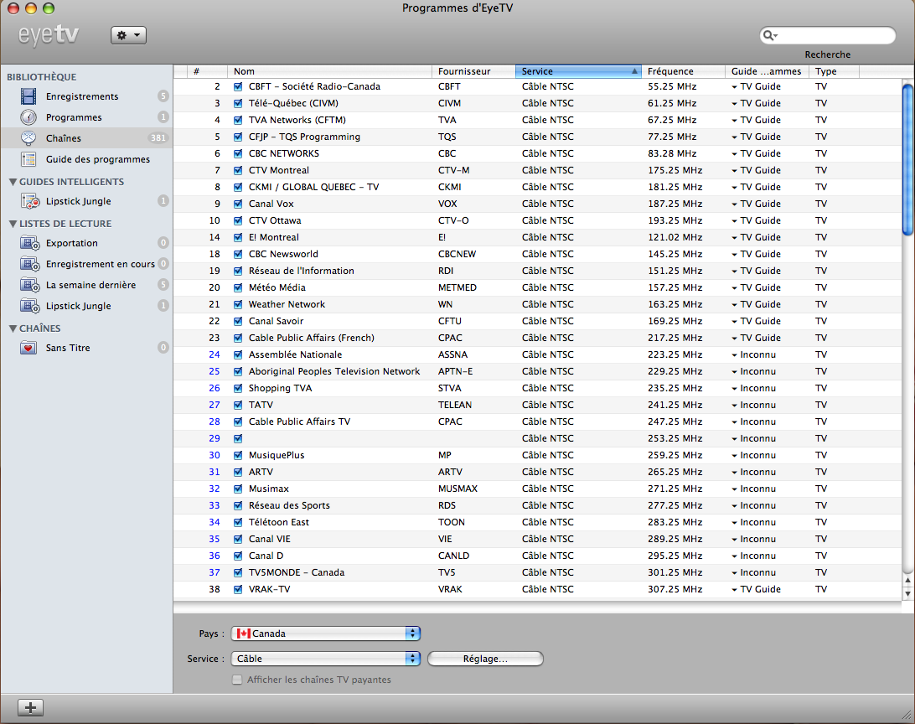915x724 pixels.
Task: Uncheck the Télé-Québec (CIVM) channel checkbox
Action: [237, 103]
